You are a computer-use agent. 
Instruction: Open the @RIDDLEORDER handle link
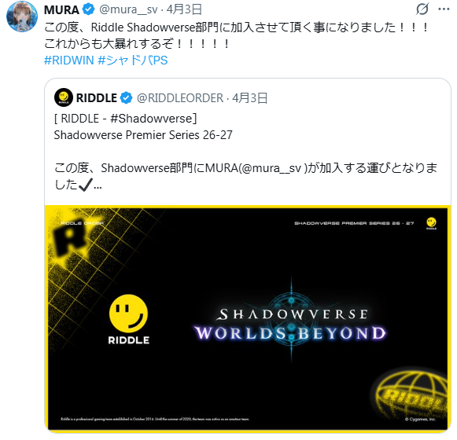[180, 98]
